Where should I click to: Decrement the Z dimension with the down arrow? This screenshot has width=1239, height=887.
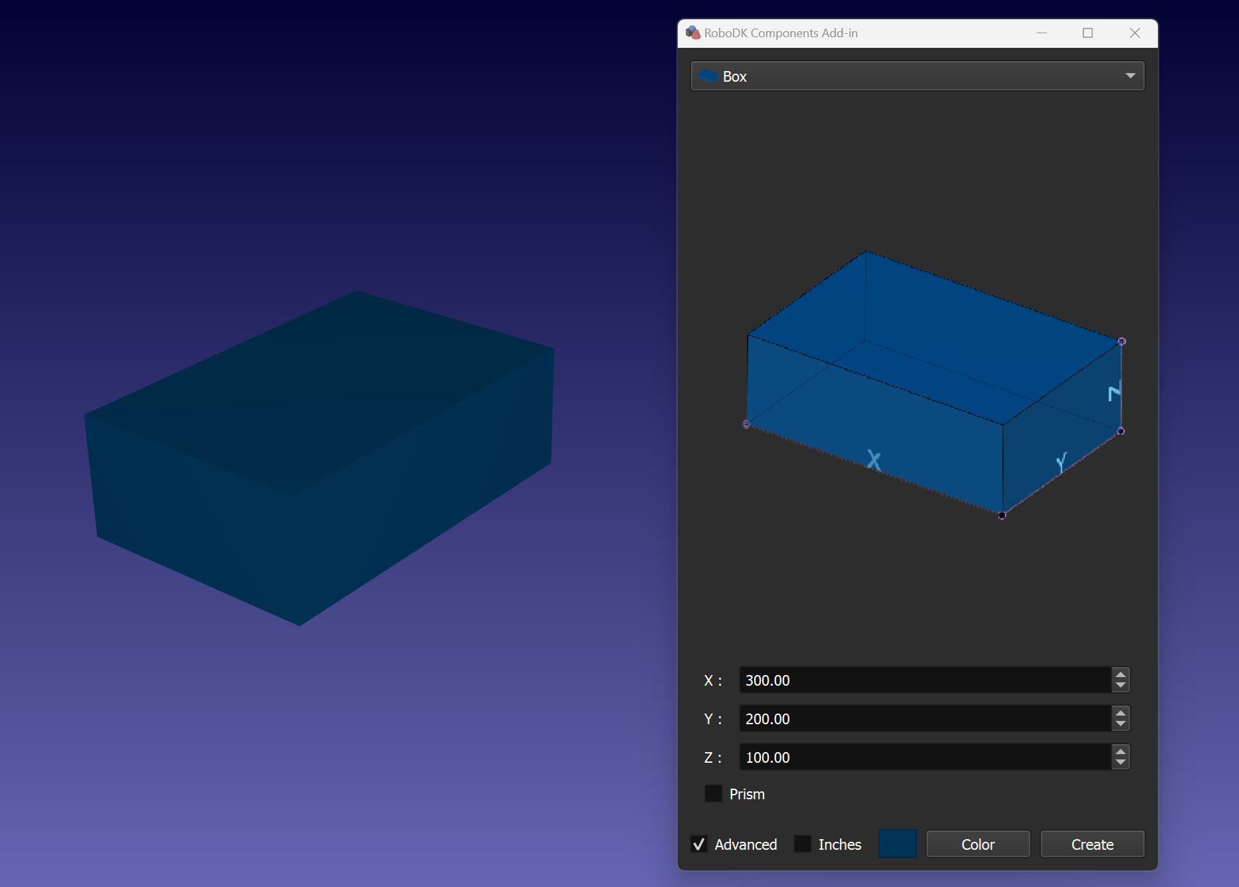pyautogui.click(x=1119, y=763)
